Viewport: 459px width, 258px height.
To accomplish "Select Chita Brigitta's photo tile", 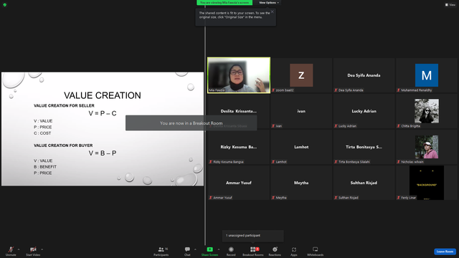I will tap(427, 111).
